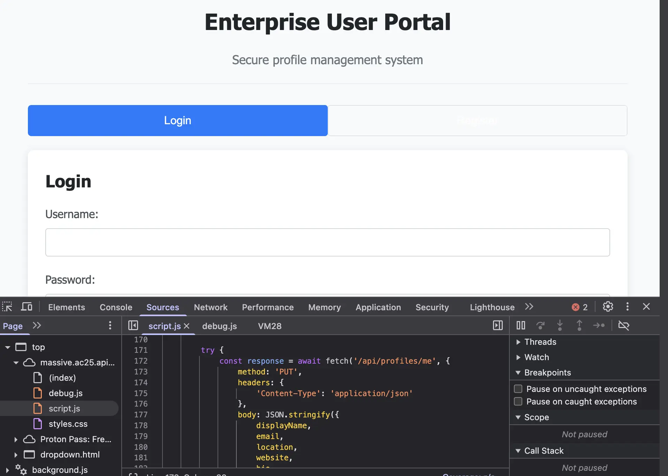
Task: Activate the inspect element picker icon
Action: point(7,307)
